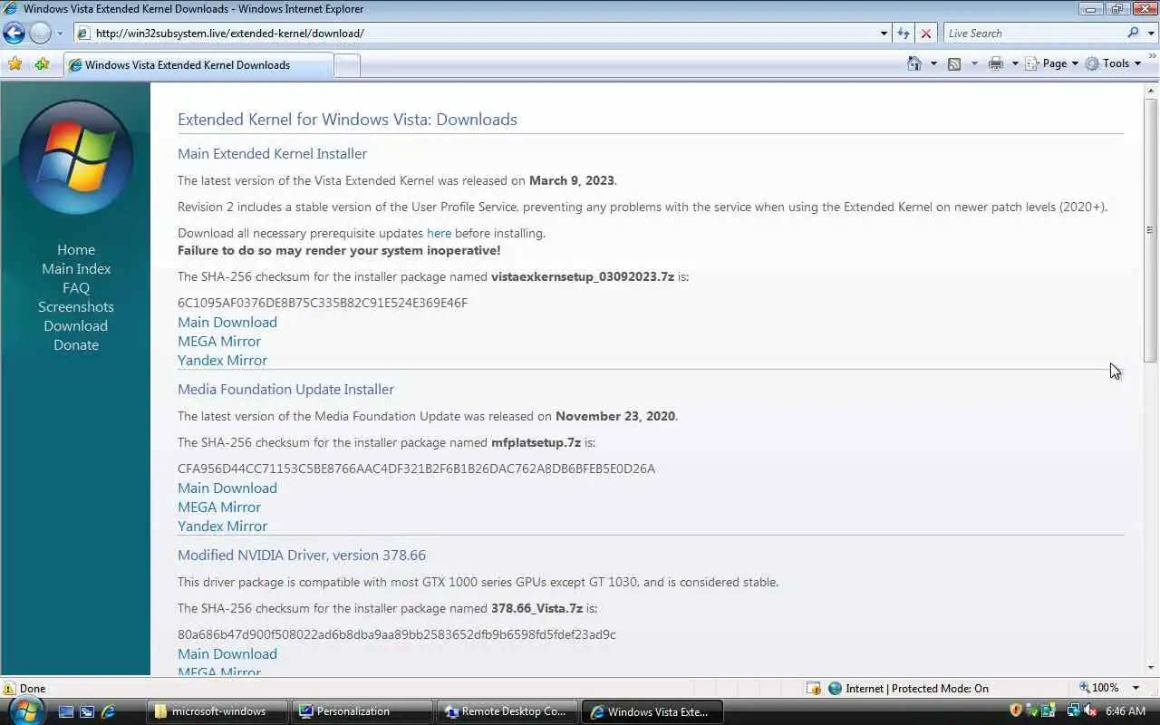Image resolution: width=1160 pixels, height=725 pixels.
Task: Click the 100% zoom level button
Action: click(x=1100, y=688)
